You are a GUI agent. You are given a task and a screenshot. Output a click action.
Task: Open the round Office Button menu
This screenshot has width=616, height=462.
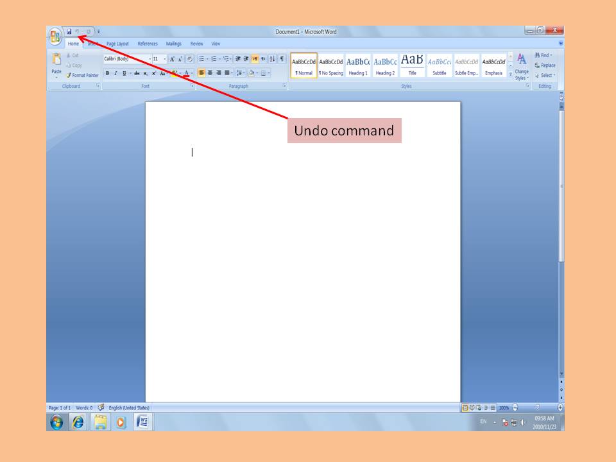pos(55,35)
